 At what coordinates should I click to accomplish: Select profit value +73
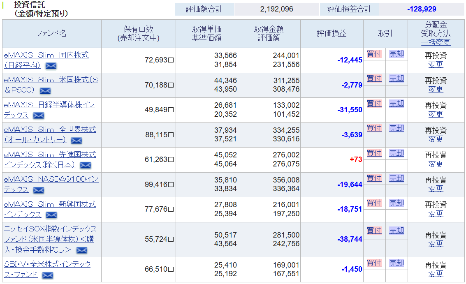pyautogui.click(x=356, y=159)
